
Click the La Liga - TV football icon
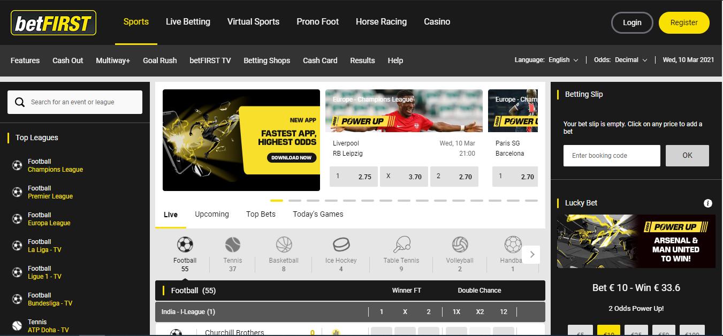[17, 246]
